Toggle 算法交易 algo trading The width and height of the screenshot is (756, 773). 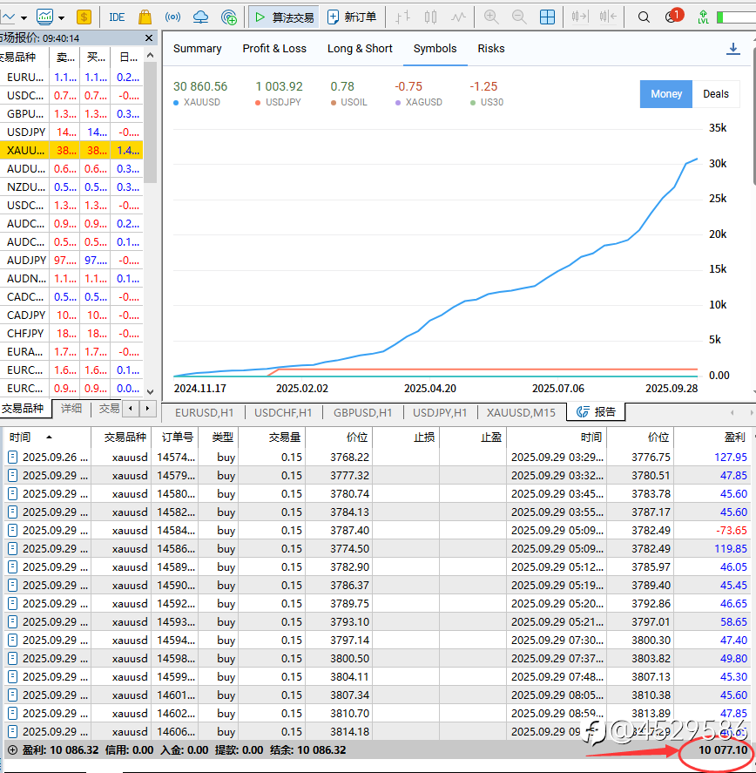pos(284,17)
